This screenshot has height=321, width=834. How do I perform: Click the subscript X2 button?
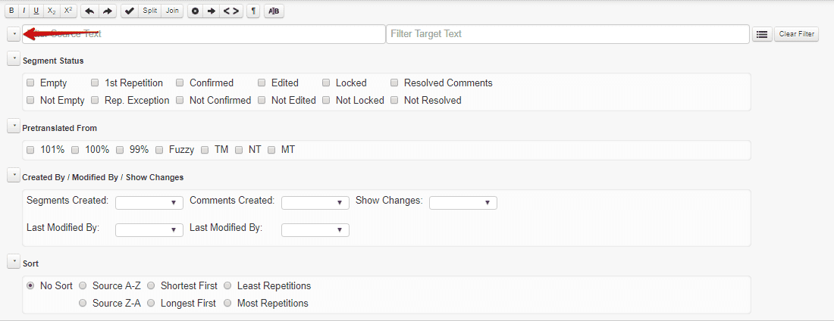pos(51,11)
